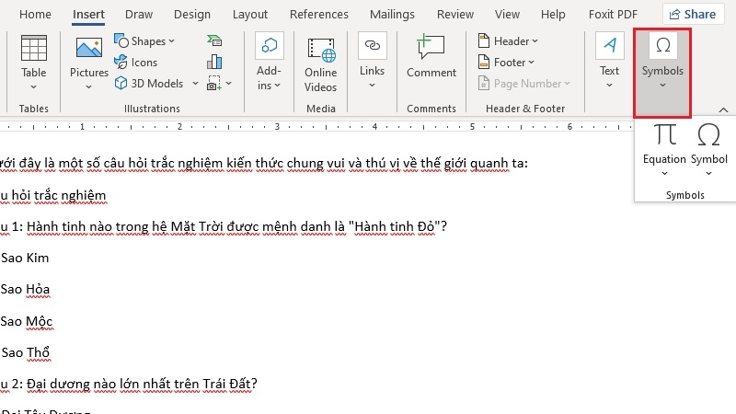Insert a SmartArt graphic

click(214, 40)
